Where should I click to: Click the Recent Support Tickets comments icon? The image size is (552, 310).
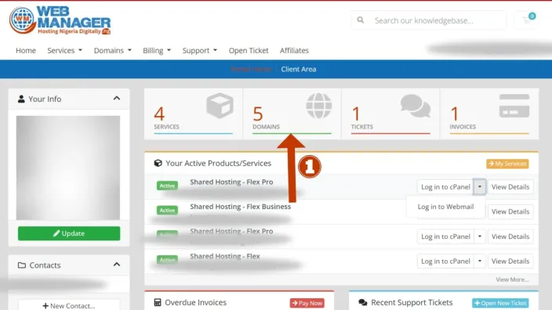pos(362,302)
